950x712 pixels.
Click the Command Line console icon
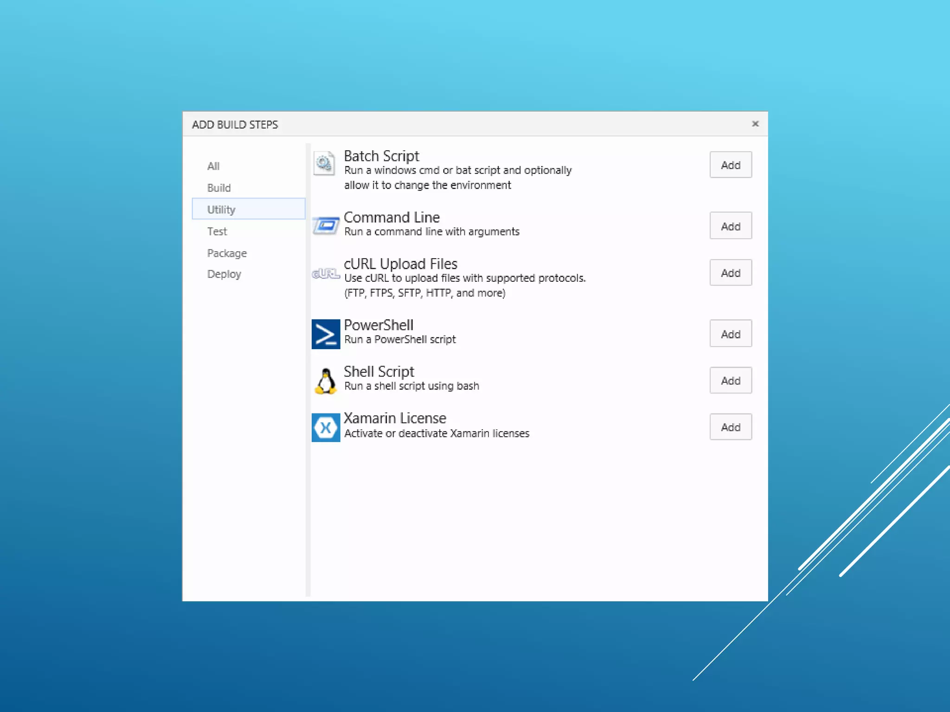(x=326, y=225)
